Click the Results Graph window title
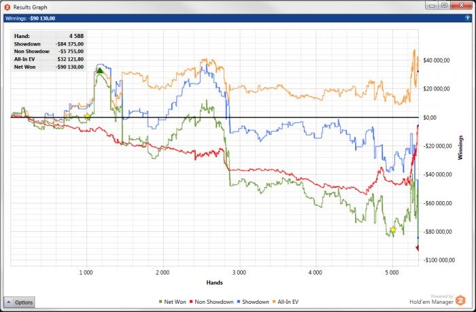Viewport: 476px width, 312px height. tap(30, 7)
